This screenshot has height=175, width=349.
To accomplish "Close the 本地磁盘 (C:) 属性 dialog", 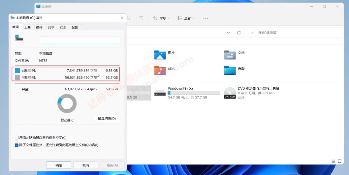I will (x=122, y=18).
